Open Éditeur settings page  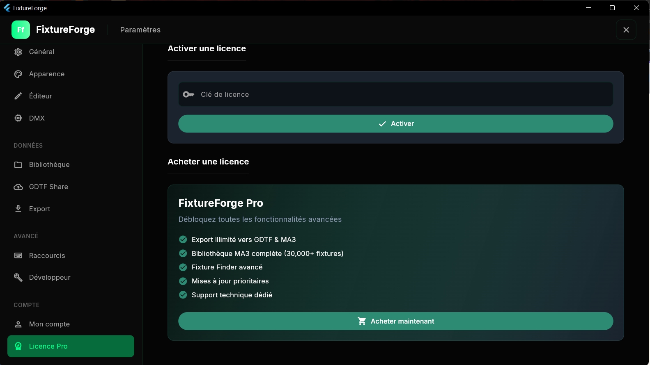(71, 96)
